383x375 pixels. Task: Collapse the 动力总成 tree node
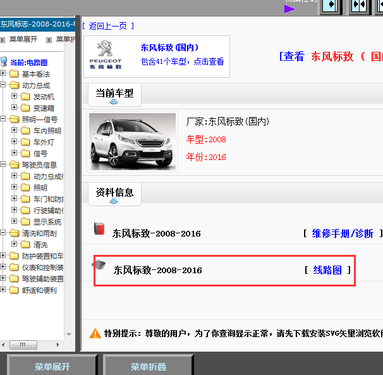[3, 85]
